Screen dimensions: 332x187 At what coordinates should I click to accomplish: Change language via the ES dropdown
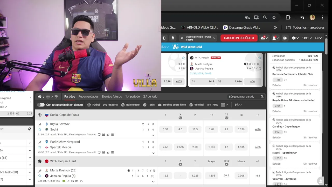pos(318,38)
